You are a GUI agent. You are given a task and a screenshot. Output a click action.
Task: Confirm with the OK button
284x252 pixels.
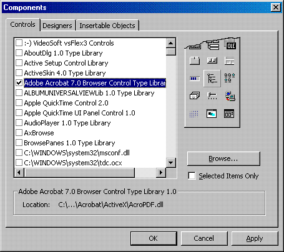pos(154,238)
